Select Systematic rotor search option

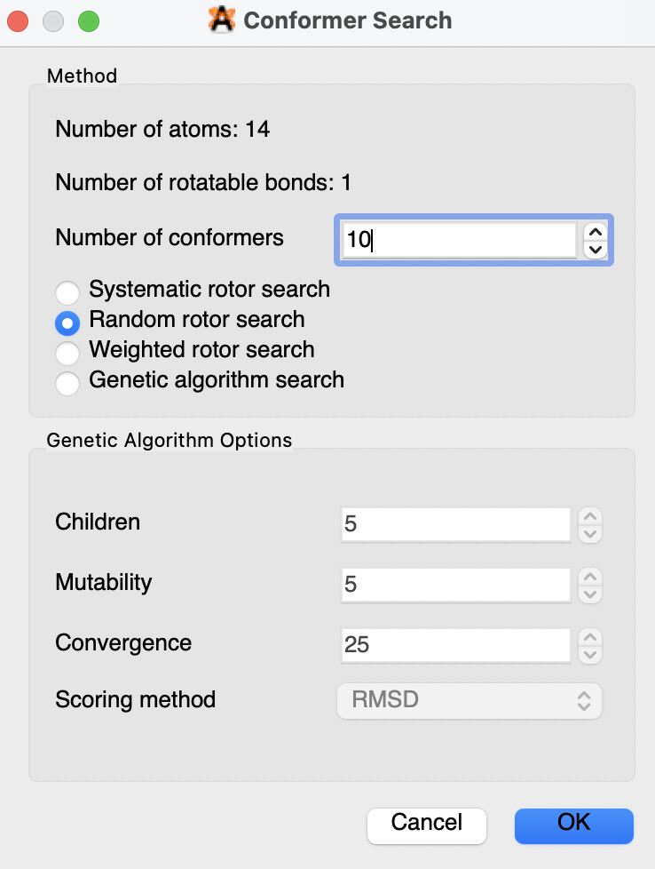[68, 292]
